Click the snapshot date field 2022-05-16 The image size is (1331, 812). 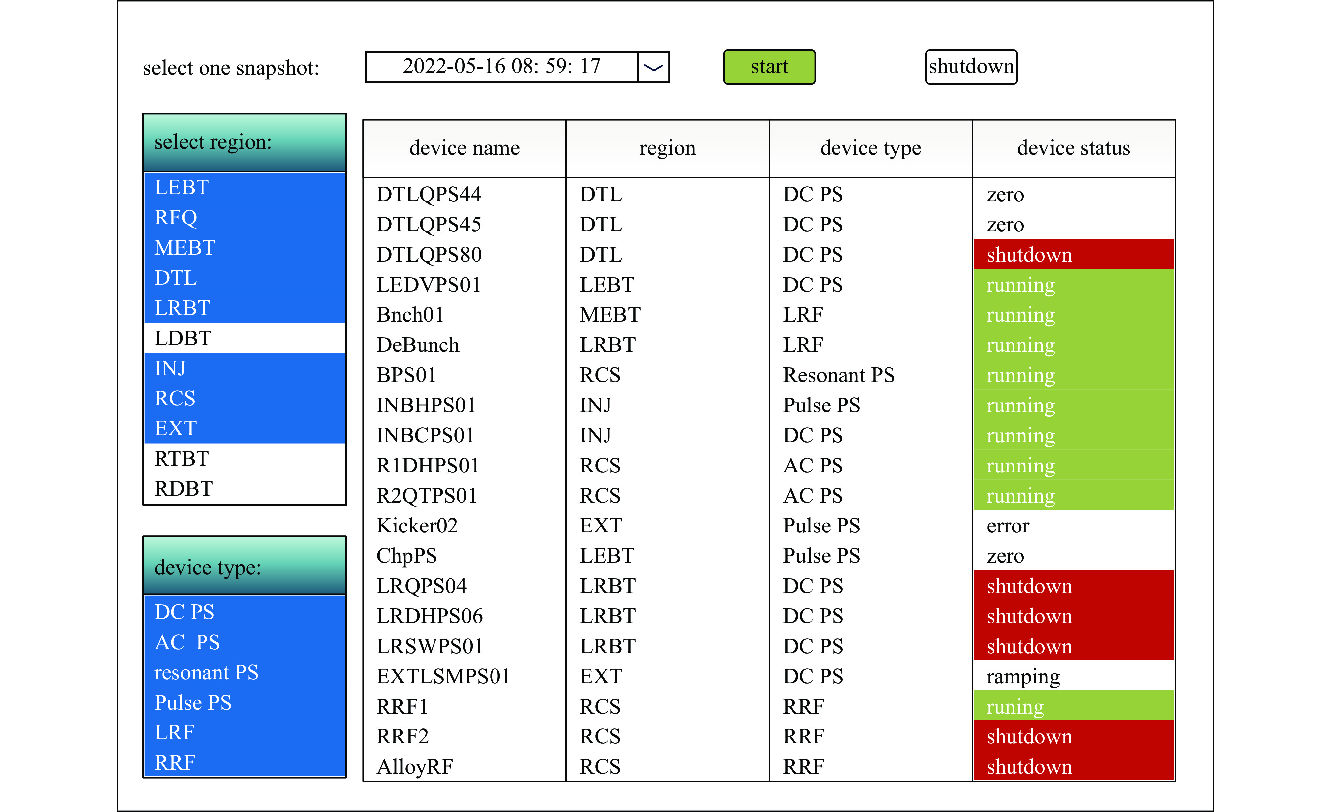click(x=501, y=67)
